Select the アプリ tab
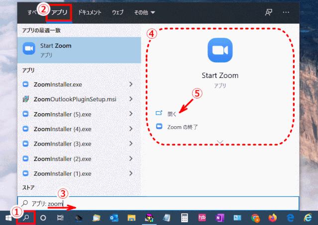318x225 pixels. click(x=59, y=12)
